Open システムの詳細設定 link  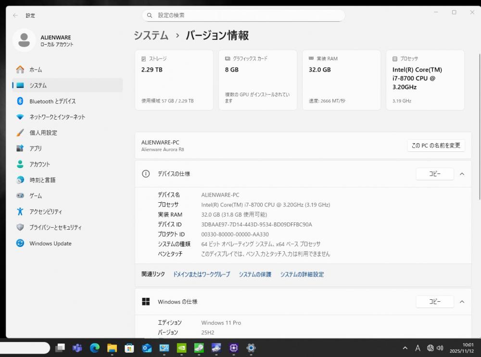coord(302,274)
